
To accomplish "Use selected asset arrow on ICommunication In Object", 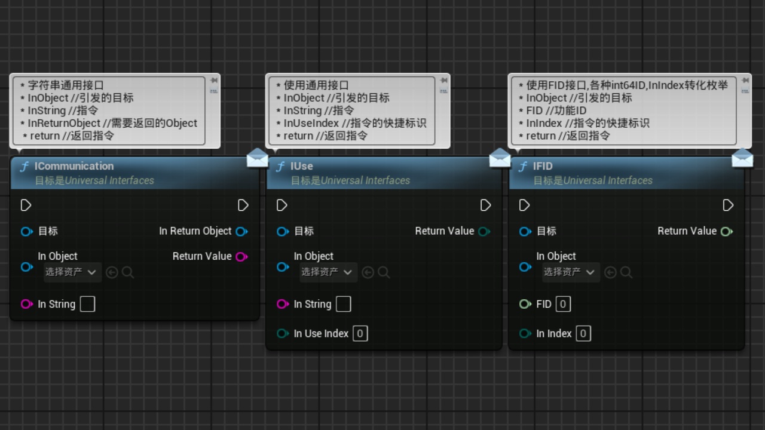I will pyautogui.click(x=112, y=272).
